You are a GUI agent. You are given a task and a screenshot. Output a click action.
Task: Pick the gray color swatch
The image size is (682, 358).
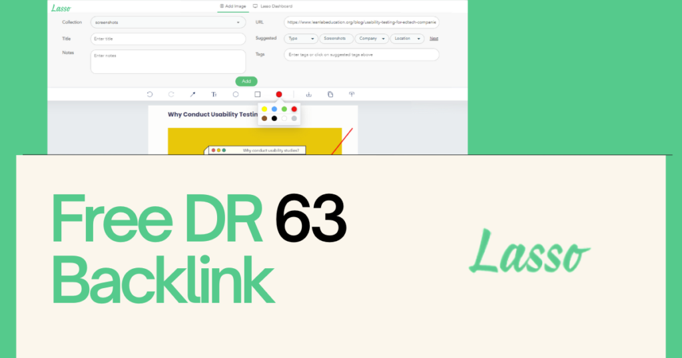click(x=294, y=118)
